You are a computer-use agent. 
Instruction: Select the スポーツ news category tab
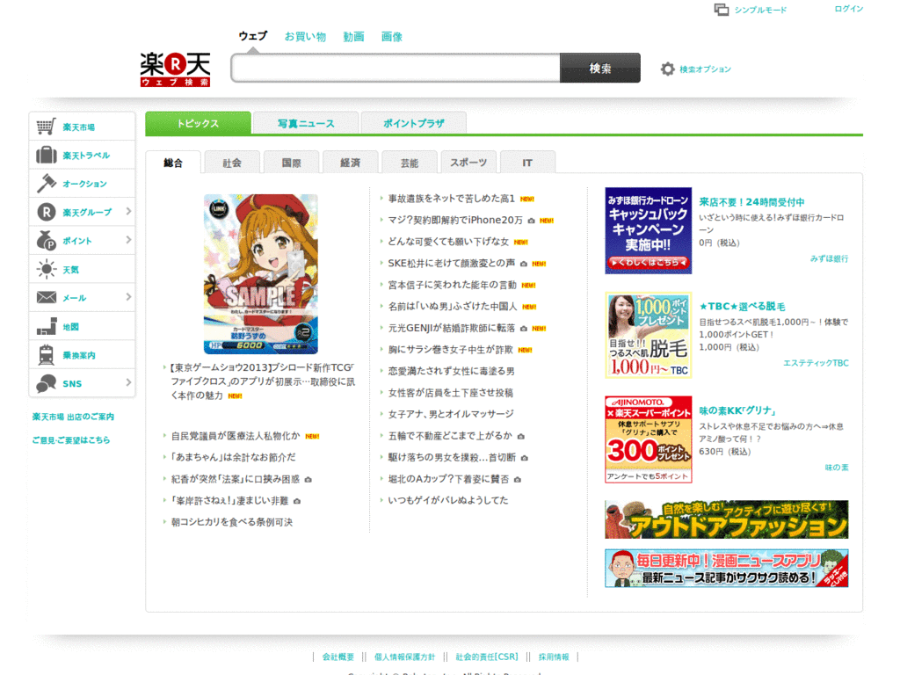coord(468,163)
